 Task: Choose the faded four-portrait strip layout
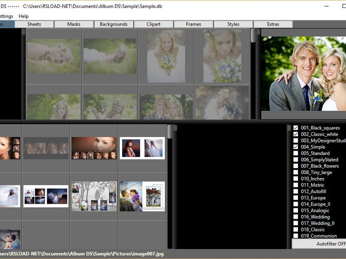[46, 148]
